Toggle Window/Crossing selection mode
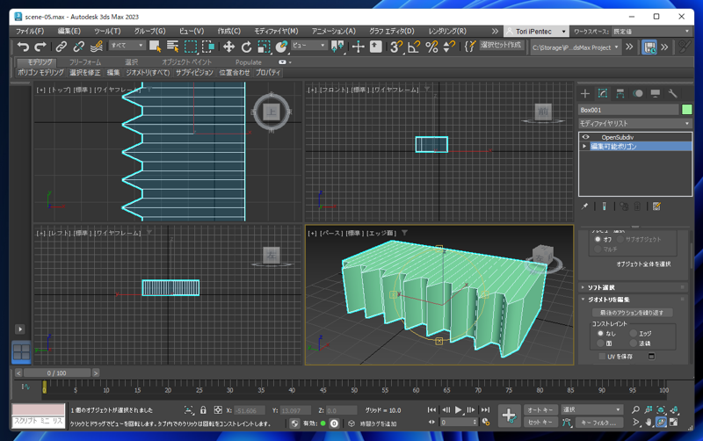 coord(208,47)
